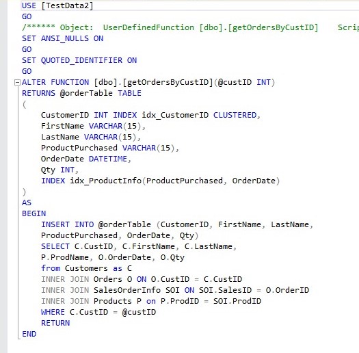Click the END keyword
Screen dimensions: 359x353
point(29,334)
